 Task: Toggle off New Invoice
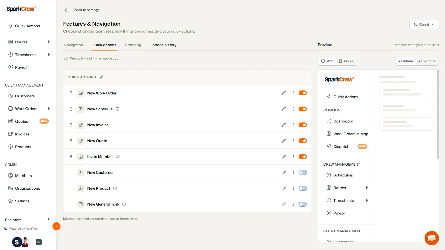tap(303, 125)
